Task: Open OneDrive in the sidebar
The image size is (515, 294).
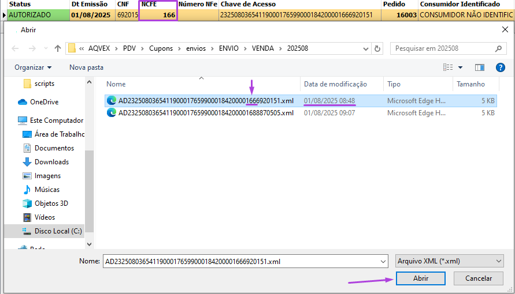Action: (44, 102)
